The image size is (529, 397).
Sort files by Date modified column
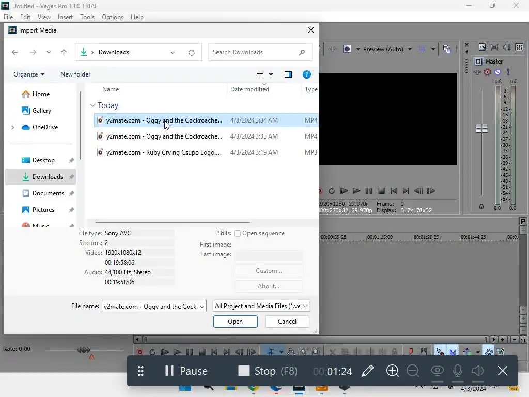tap(250, 89)
